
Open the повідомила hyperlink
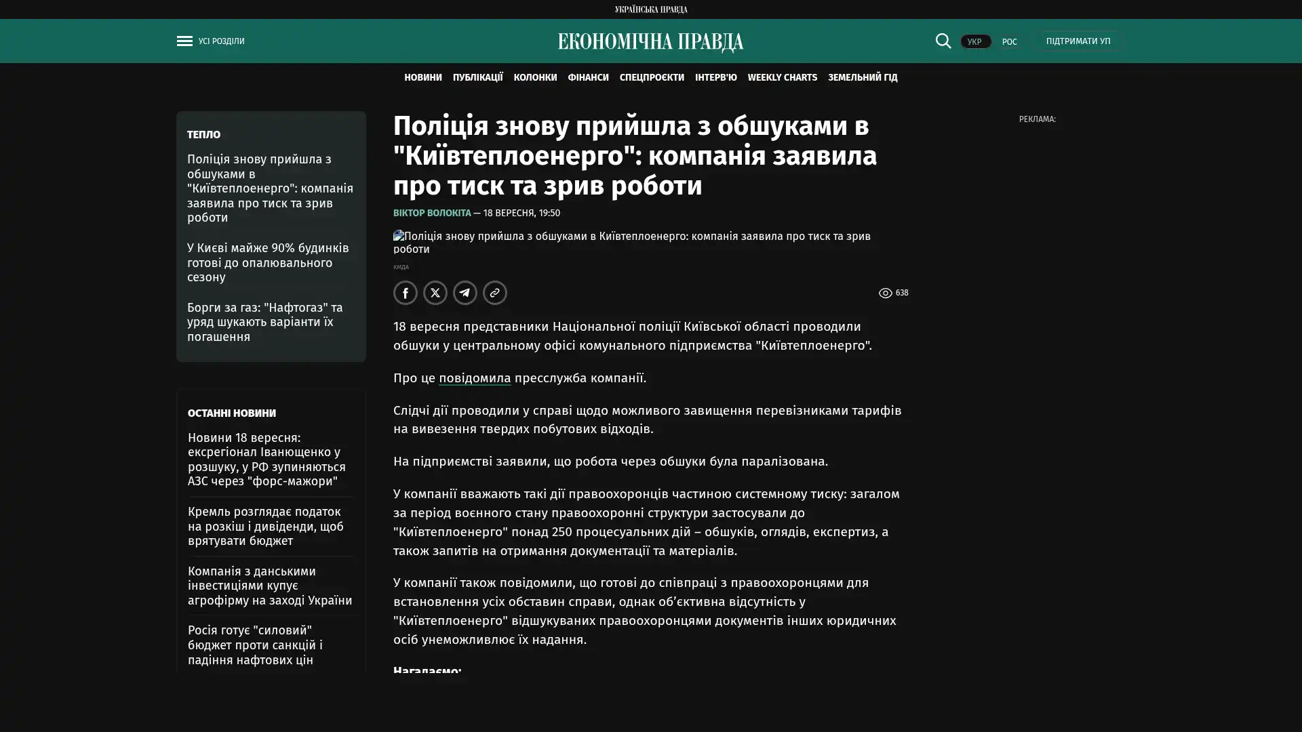[475, 378]
